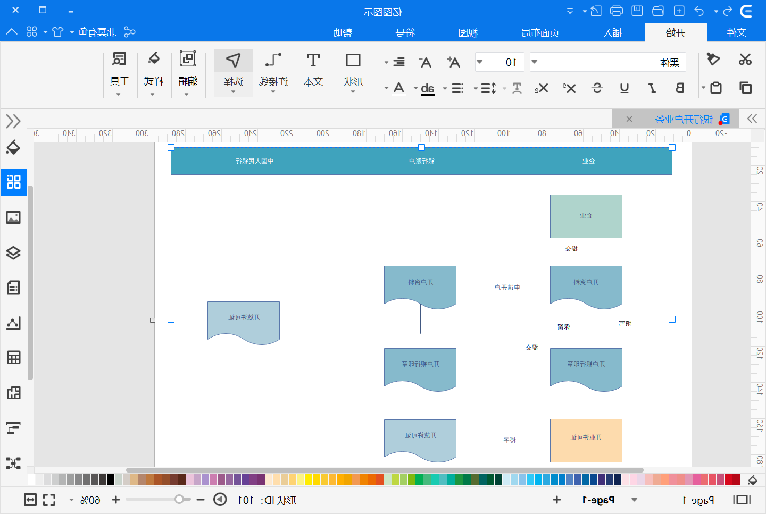This screenshot has height=514, width=766.
Task: Toggle Strikethrough formatting
Action: [597, 88]
